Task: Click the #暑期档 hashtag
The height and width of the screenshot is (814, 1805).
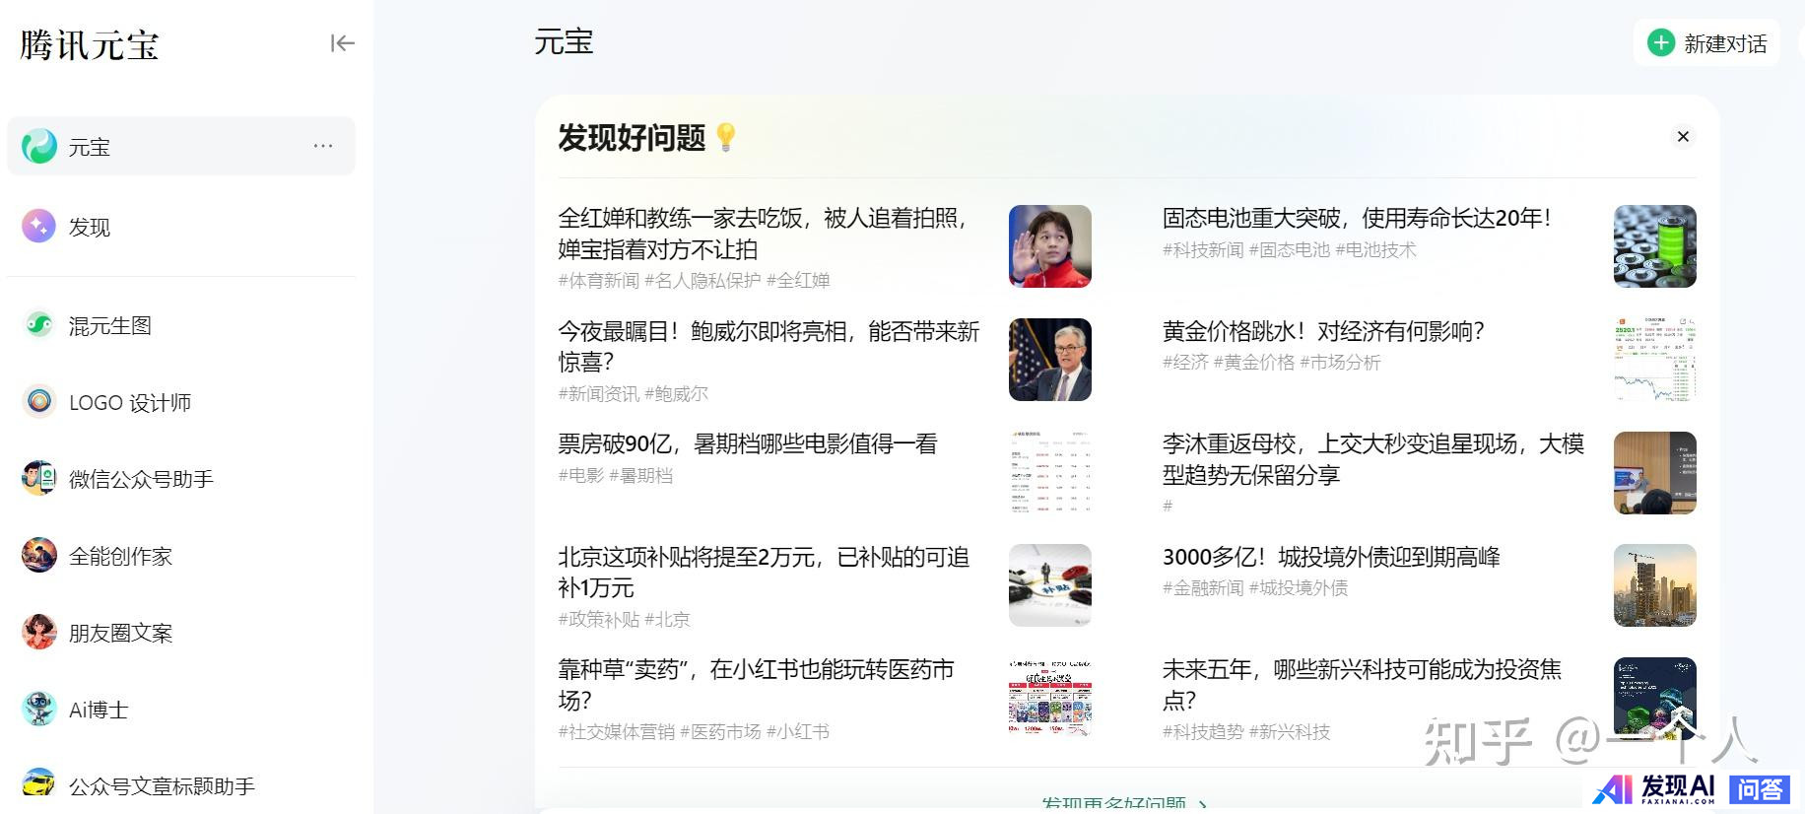Action: (x=640, y=475)
